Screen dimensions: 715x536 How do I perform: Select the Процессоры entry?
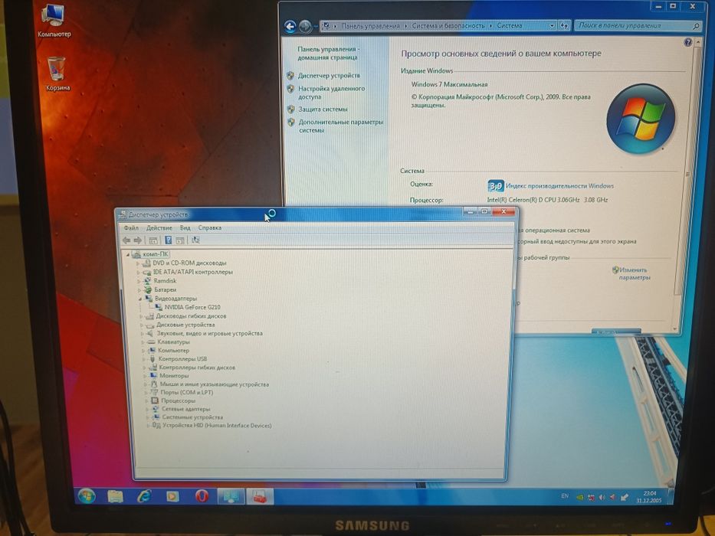pyautogui.click(x=179, y=400)
